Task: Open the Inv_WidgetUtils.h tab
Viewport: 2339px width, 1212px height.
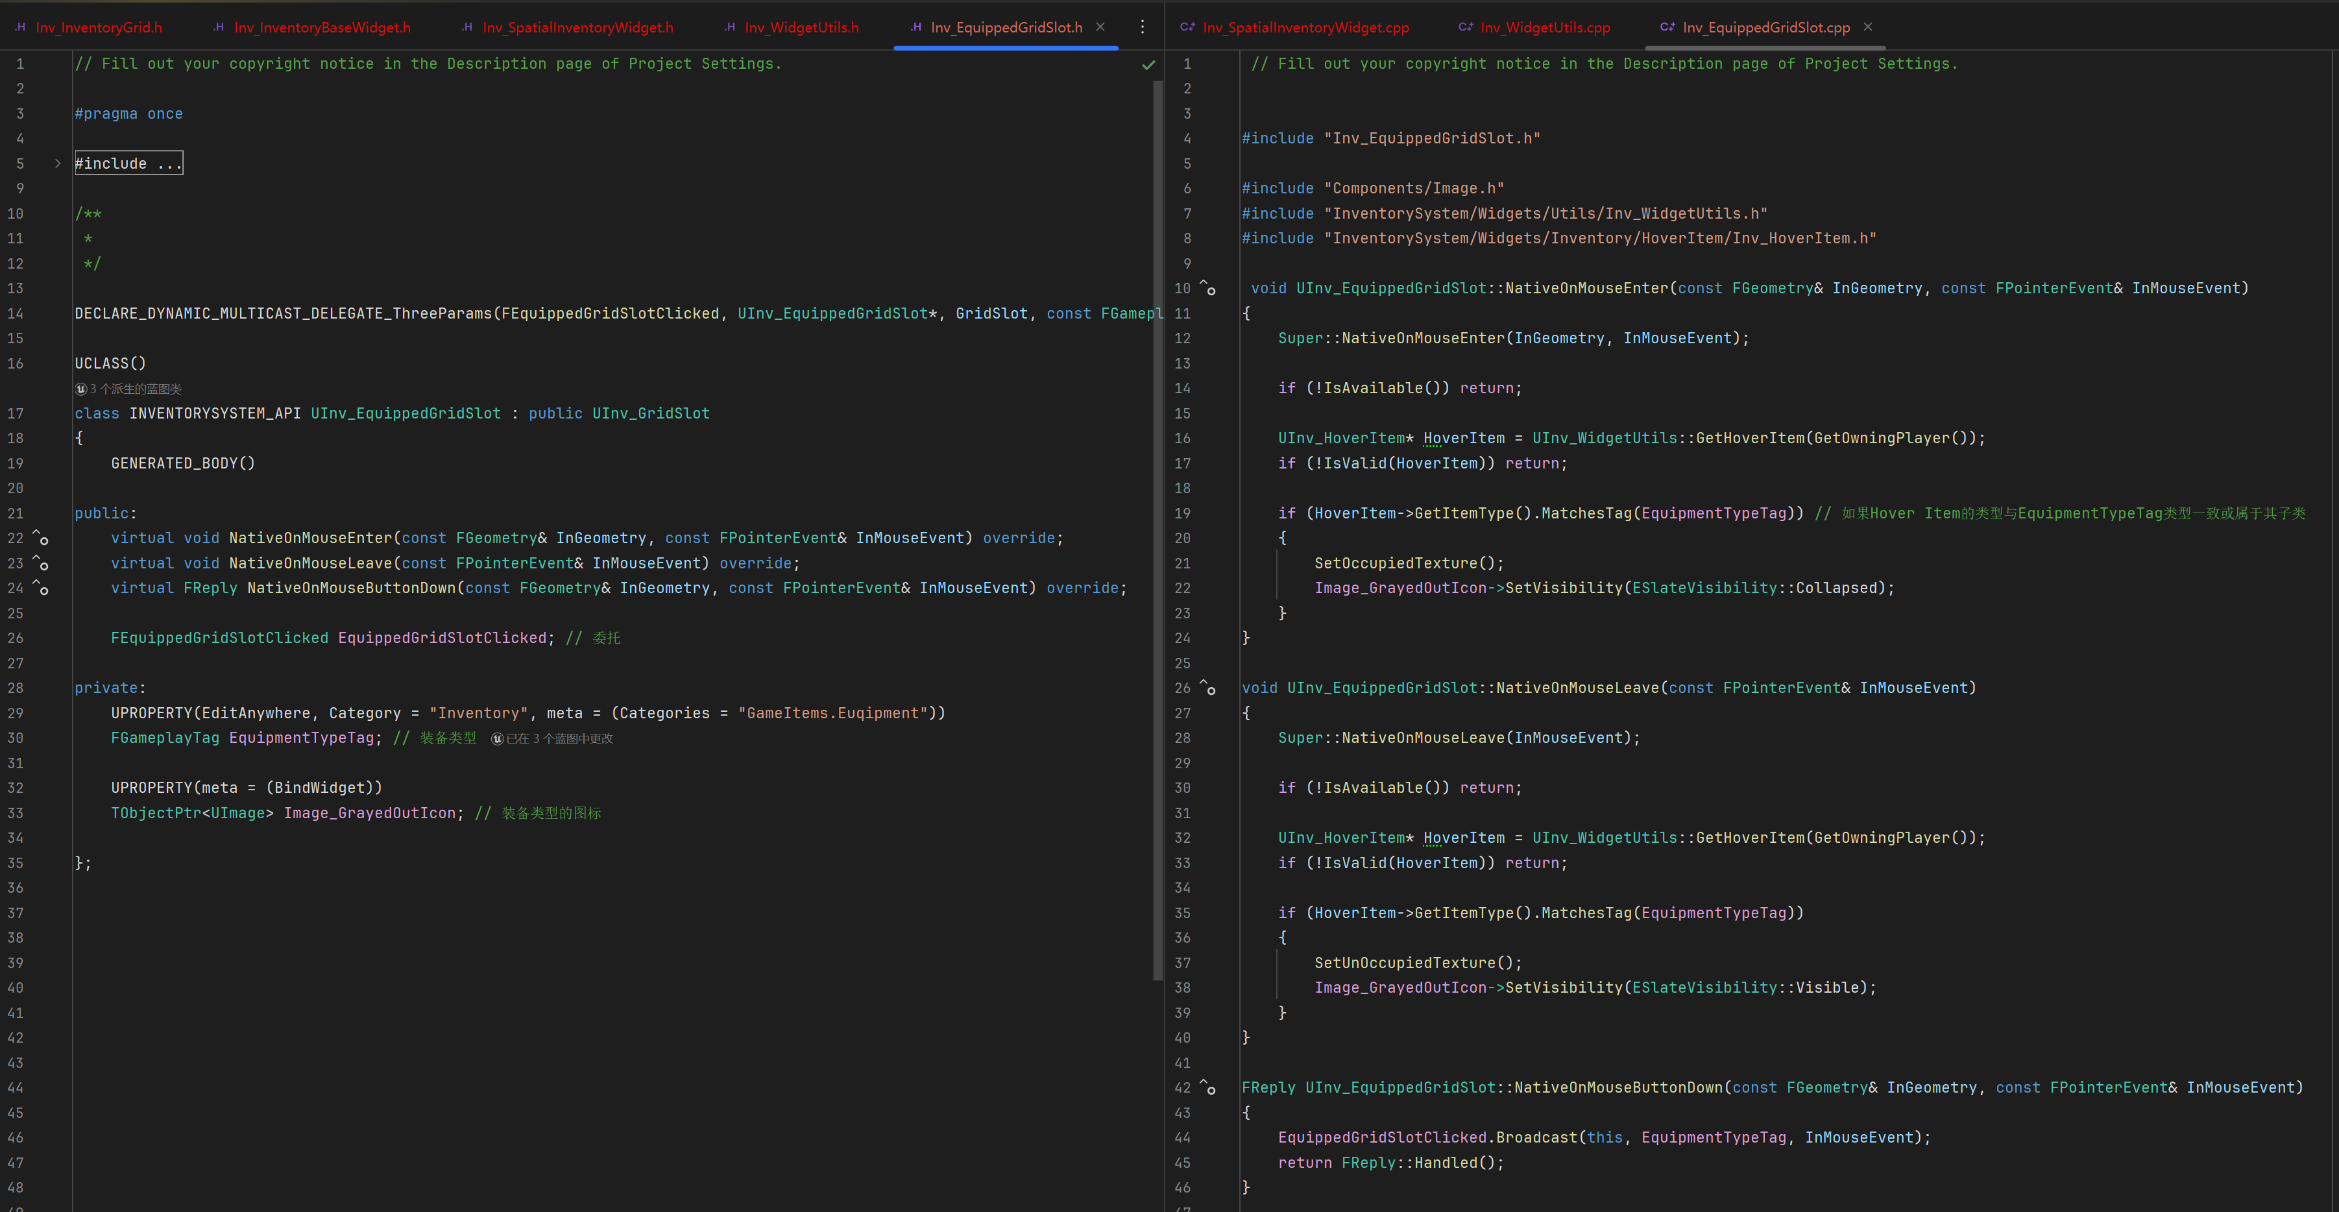Action: 801,27
